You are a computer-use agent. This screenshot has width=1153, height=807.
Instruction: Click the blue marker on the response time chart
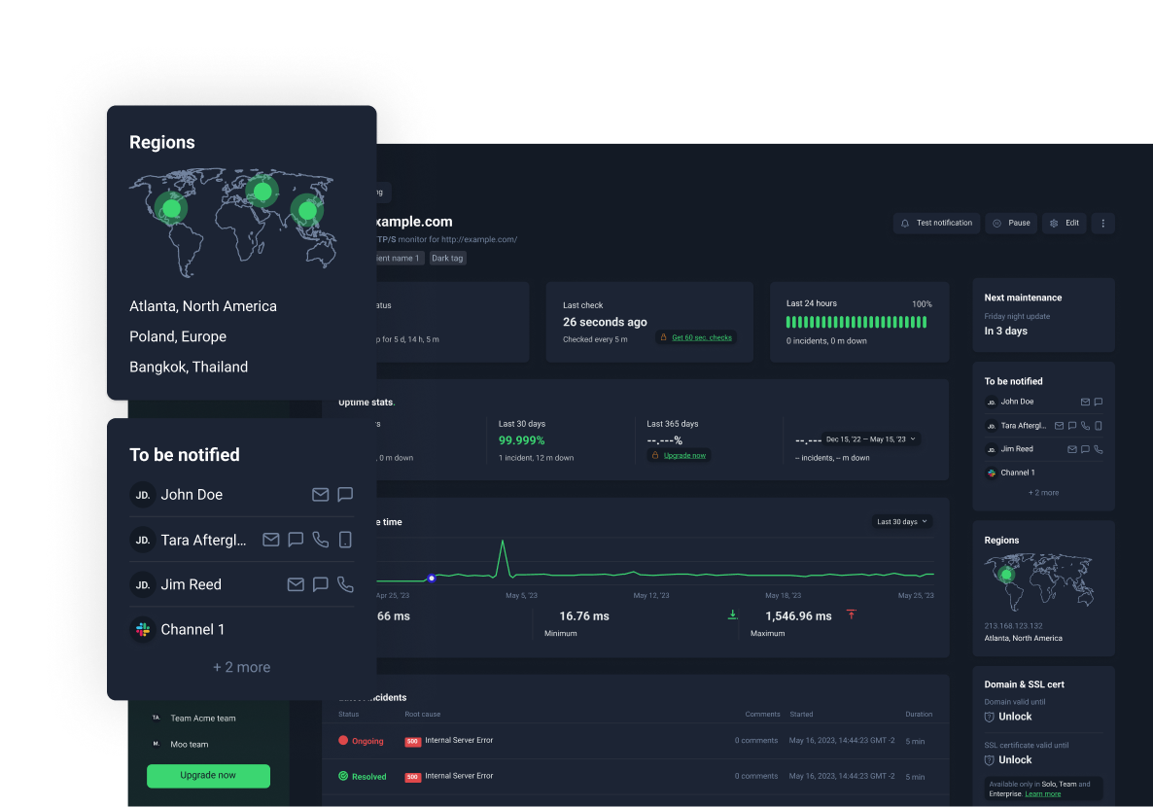(432, 578)
